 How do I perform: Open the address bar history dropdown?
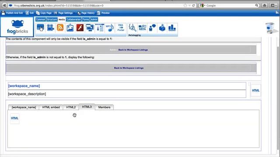(x=189, y=6)
